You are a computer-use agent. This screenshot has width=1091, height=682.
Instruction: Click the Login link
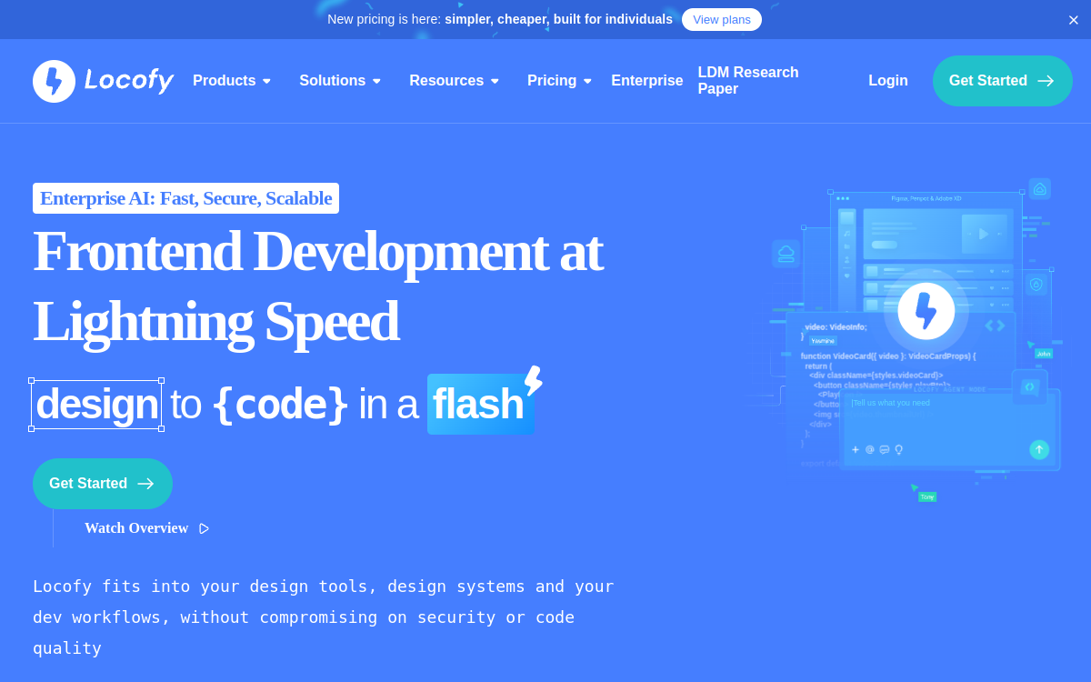tap(888, 81)
